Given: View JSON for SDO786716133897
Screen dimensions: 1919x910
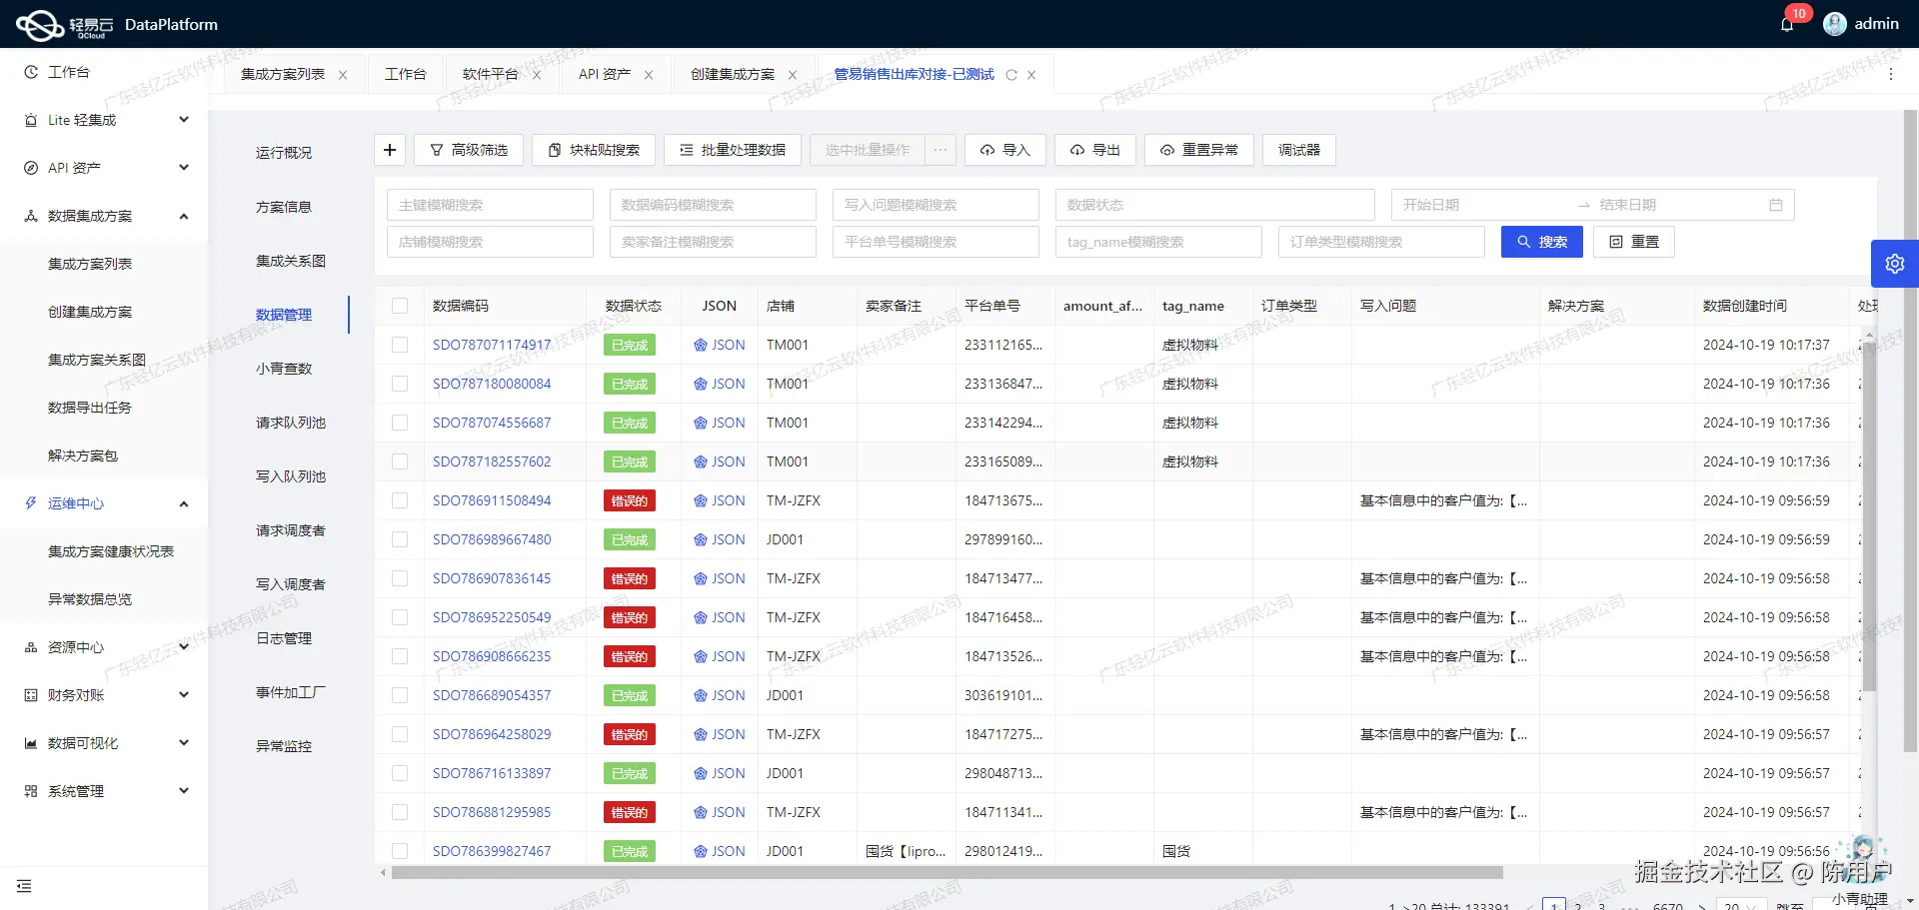Looking at the screenshot, I should 720,773.
